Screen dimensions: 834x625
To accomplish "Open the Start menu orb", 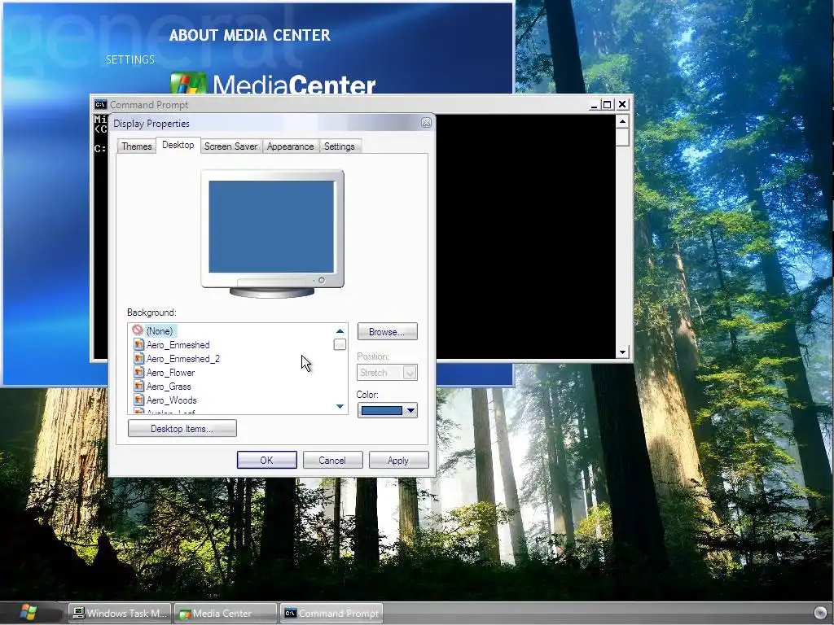I will (28, 612).
